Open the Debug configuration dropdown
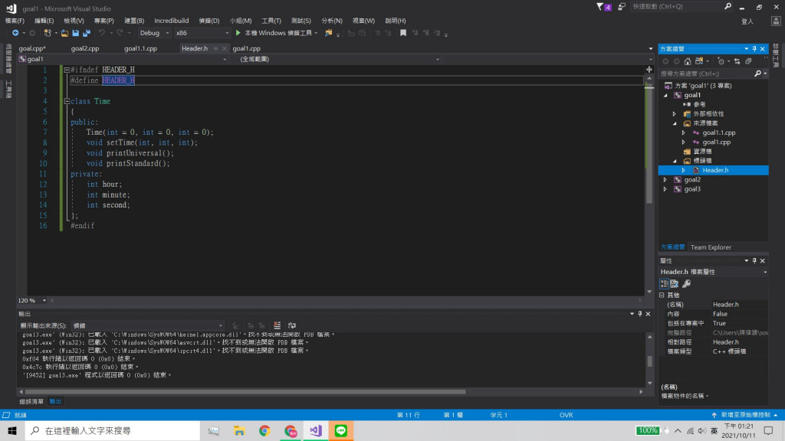Image resolution: width=785 pixels, height=441 pixels. (x=155, y=33)
